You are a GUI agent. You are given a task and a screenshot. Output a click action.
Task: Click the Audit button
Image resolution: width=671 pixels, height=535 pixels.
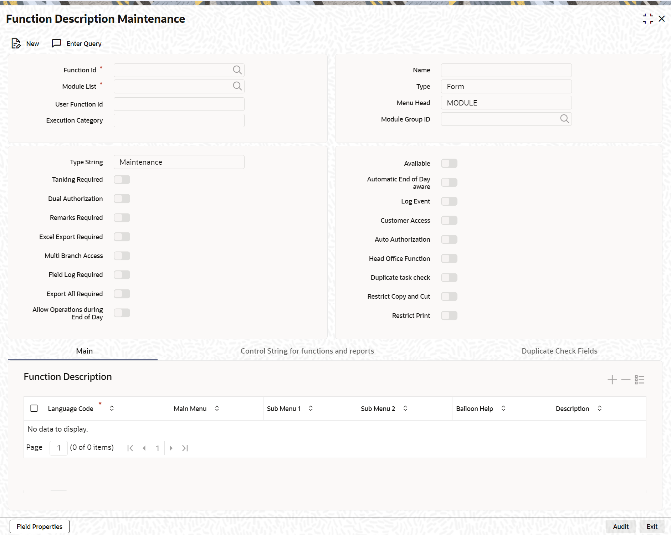coord(621,526)
